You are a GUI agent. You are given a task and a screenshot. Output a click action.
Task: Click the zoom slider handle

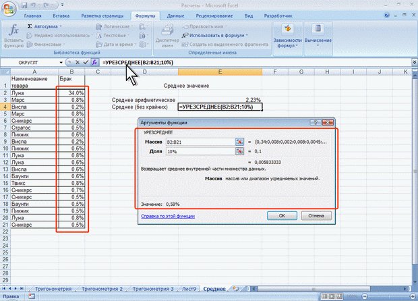[x=388, y=296]
